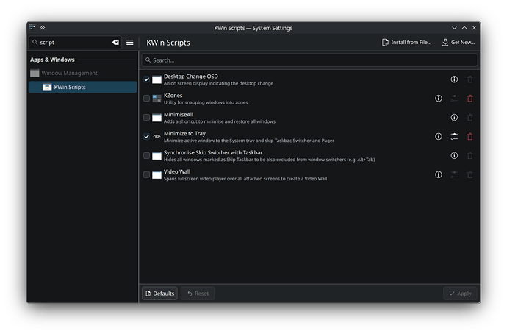507x334 pixels.
Task: Open the hamburger menu in sidebar
Action: (x=129, y=43)
